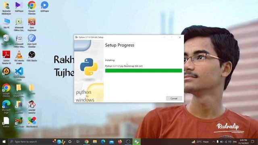Open This PC on the desktop
The image size is (258, 145).
tap(6, 23)
